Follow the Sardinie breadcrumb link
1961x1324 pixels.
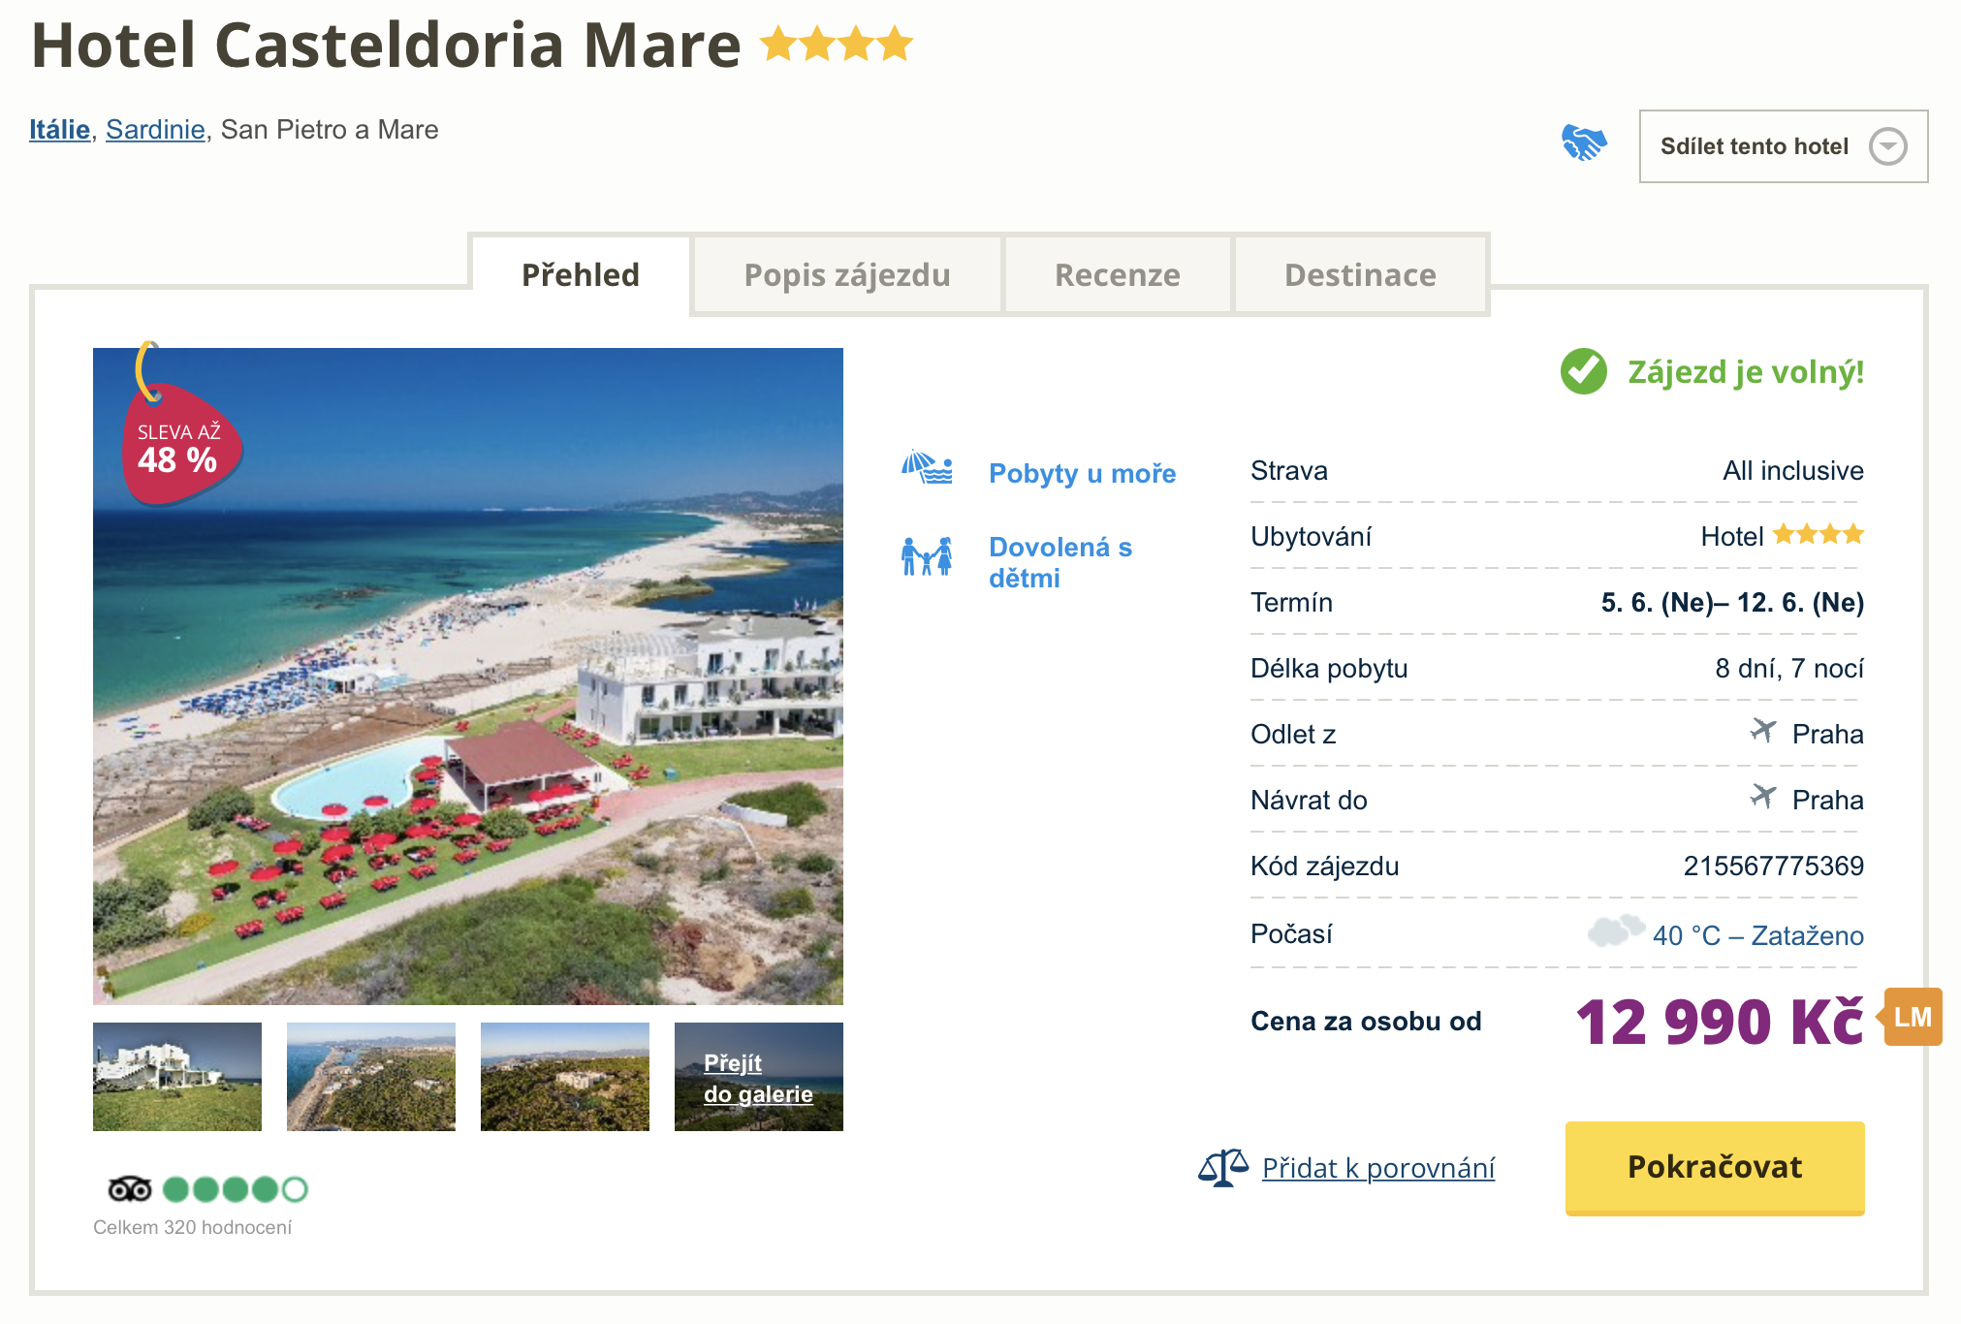tap(155, 130)
